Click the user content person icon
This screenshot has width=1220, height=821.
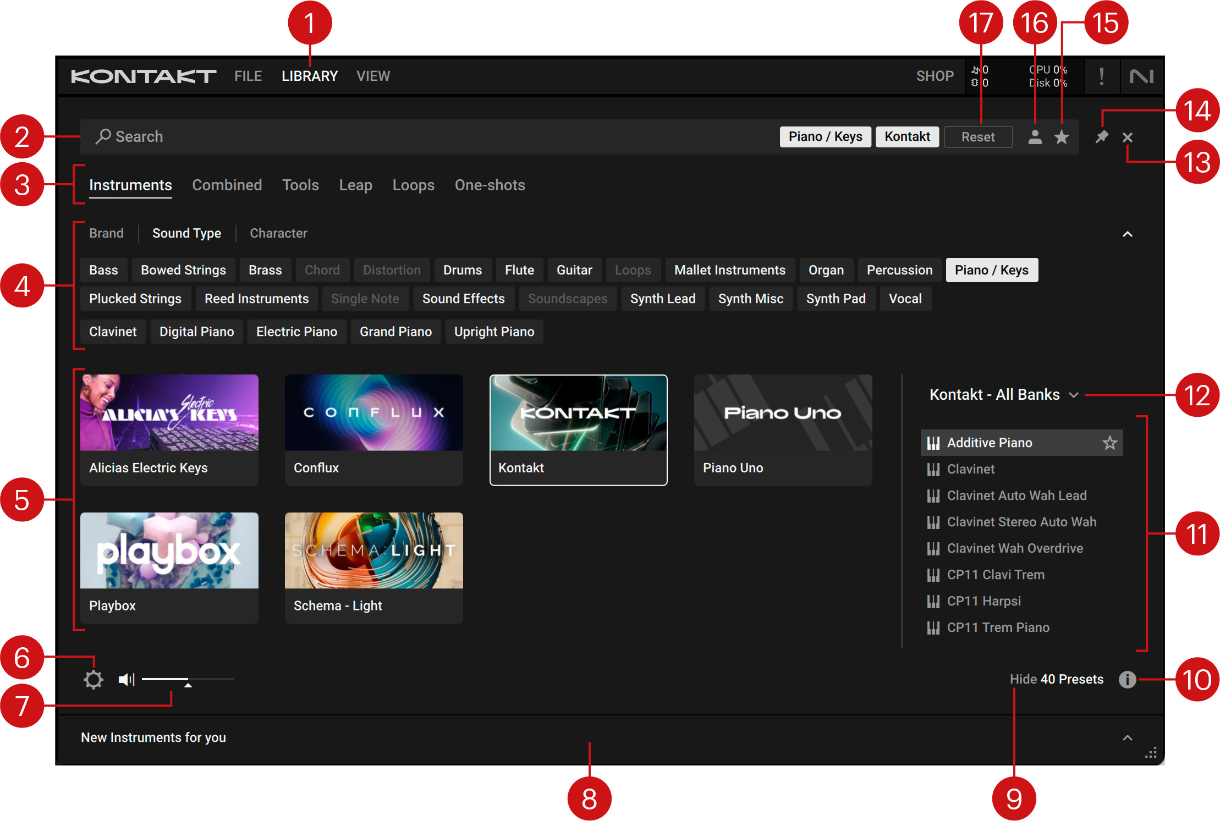1035,137
